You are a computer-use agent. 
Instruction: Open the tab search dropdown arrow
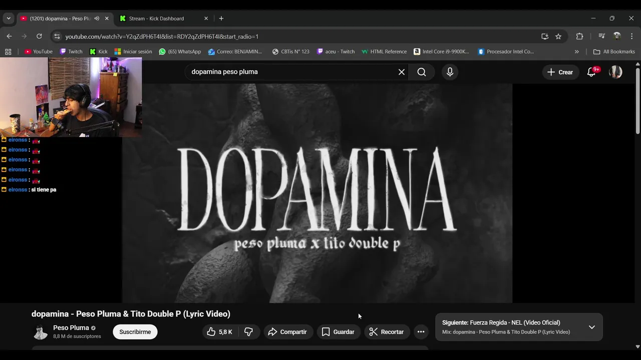point(8,18)
